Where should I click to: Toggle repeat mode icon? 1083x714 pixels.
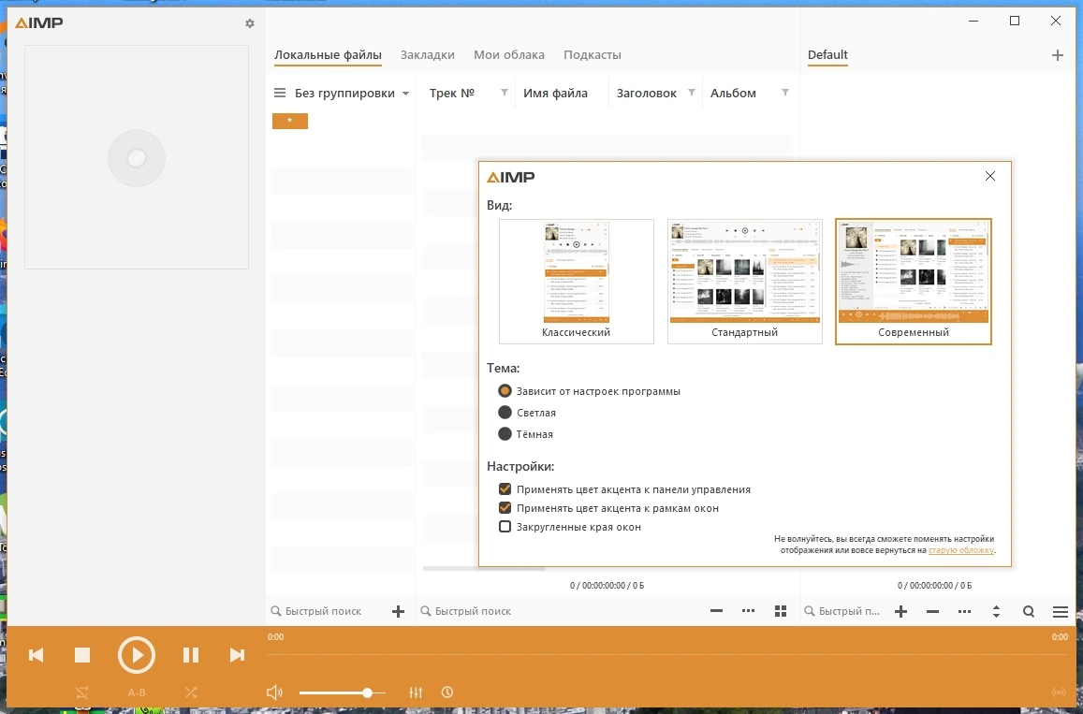pos(82,692)
